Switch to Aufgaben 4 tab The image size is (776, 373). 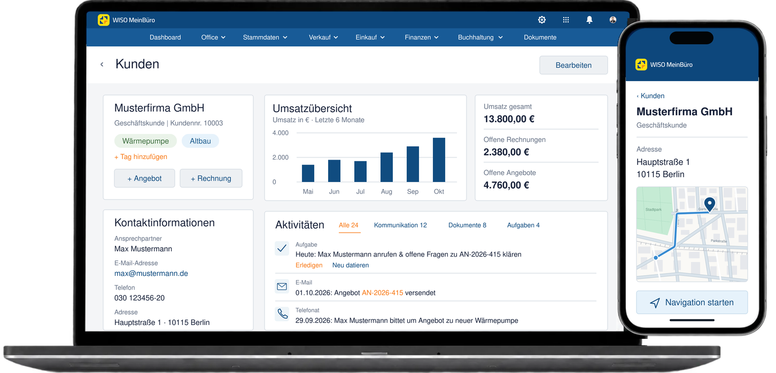click(523, 225)
